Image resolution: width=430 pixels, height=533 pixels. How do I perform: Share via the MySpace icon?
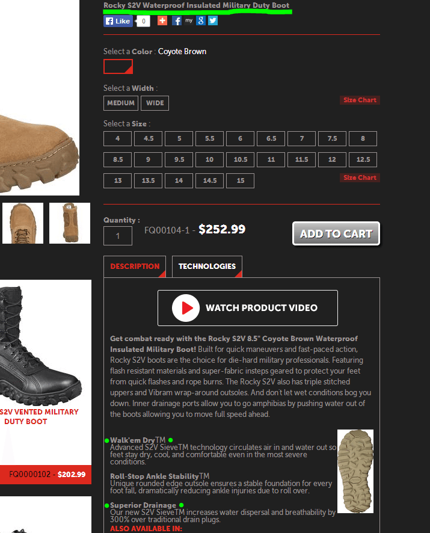(x=189, y=20)
